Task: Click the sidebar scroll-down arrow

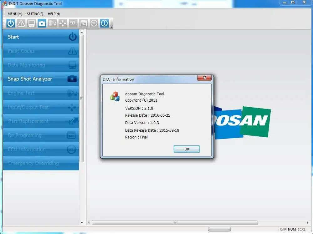Action: [82, 223]
